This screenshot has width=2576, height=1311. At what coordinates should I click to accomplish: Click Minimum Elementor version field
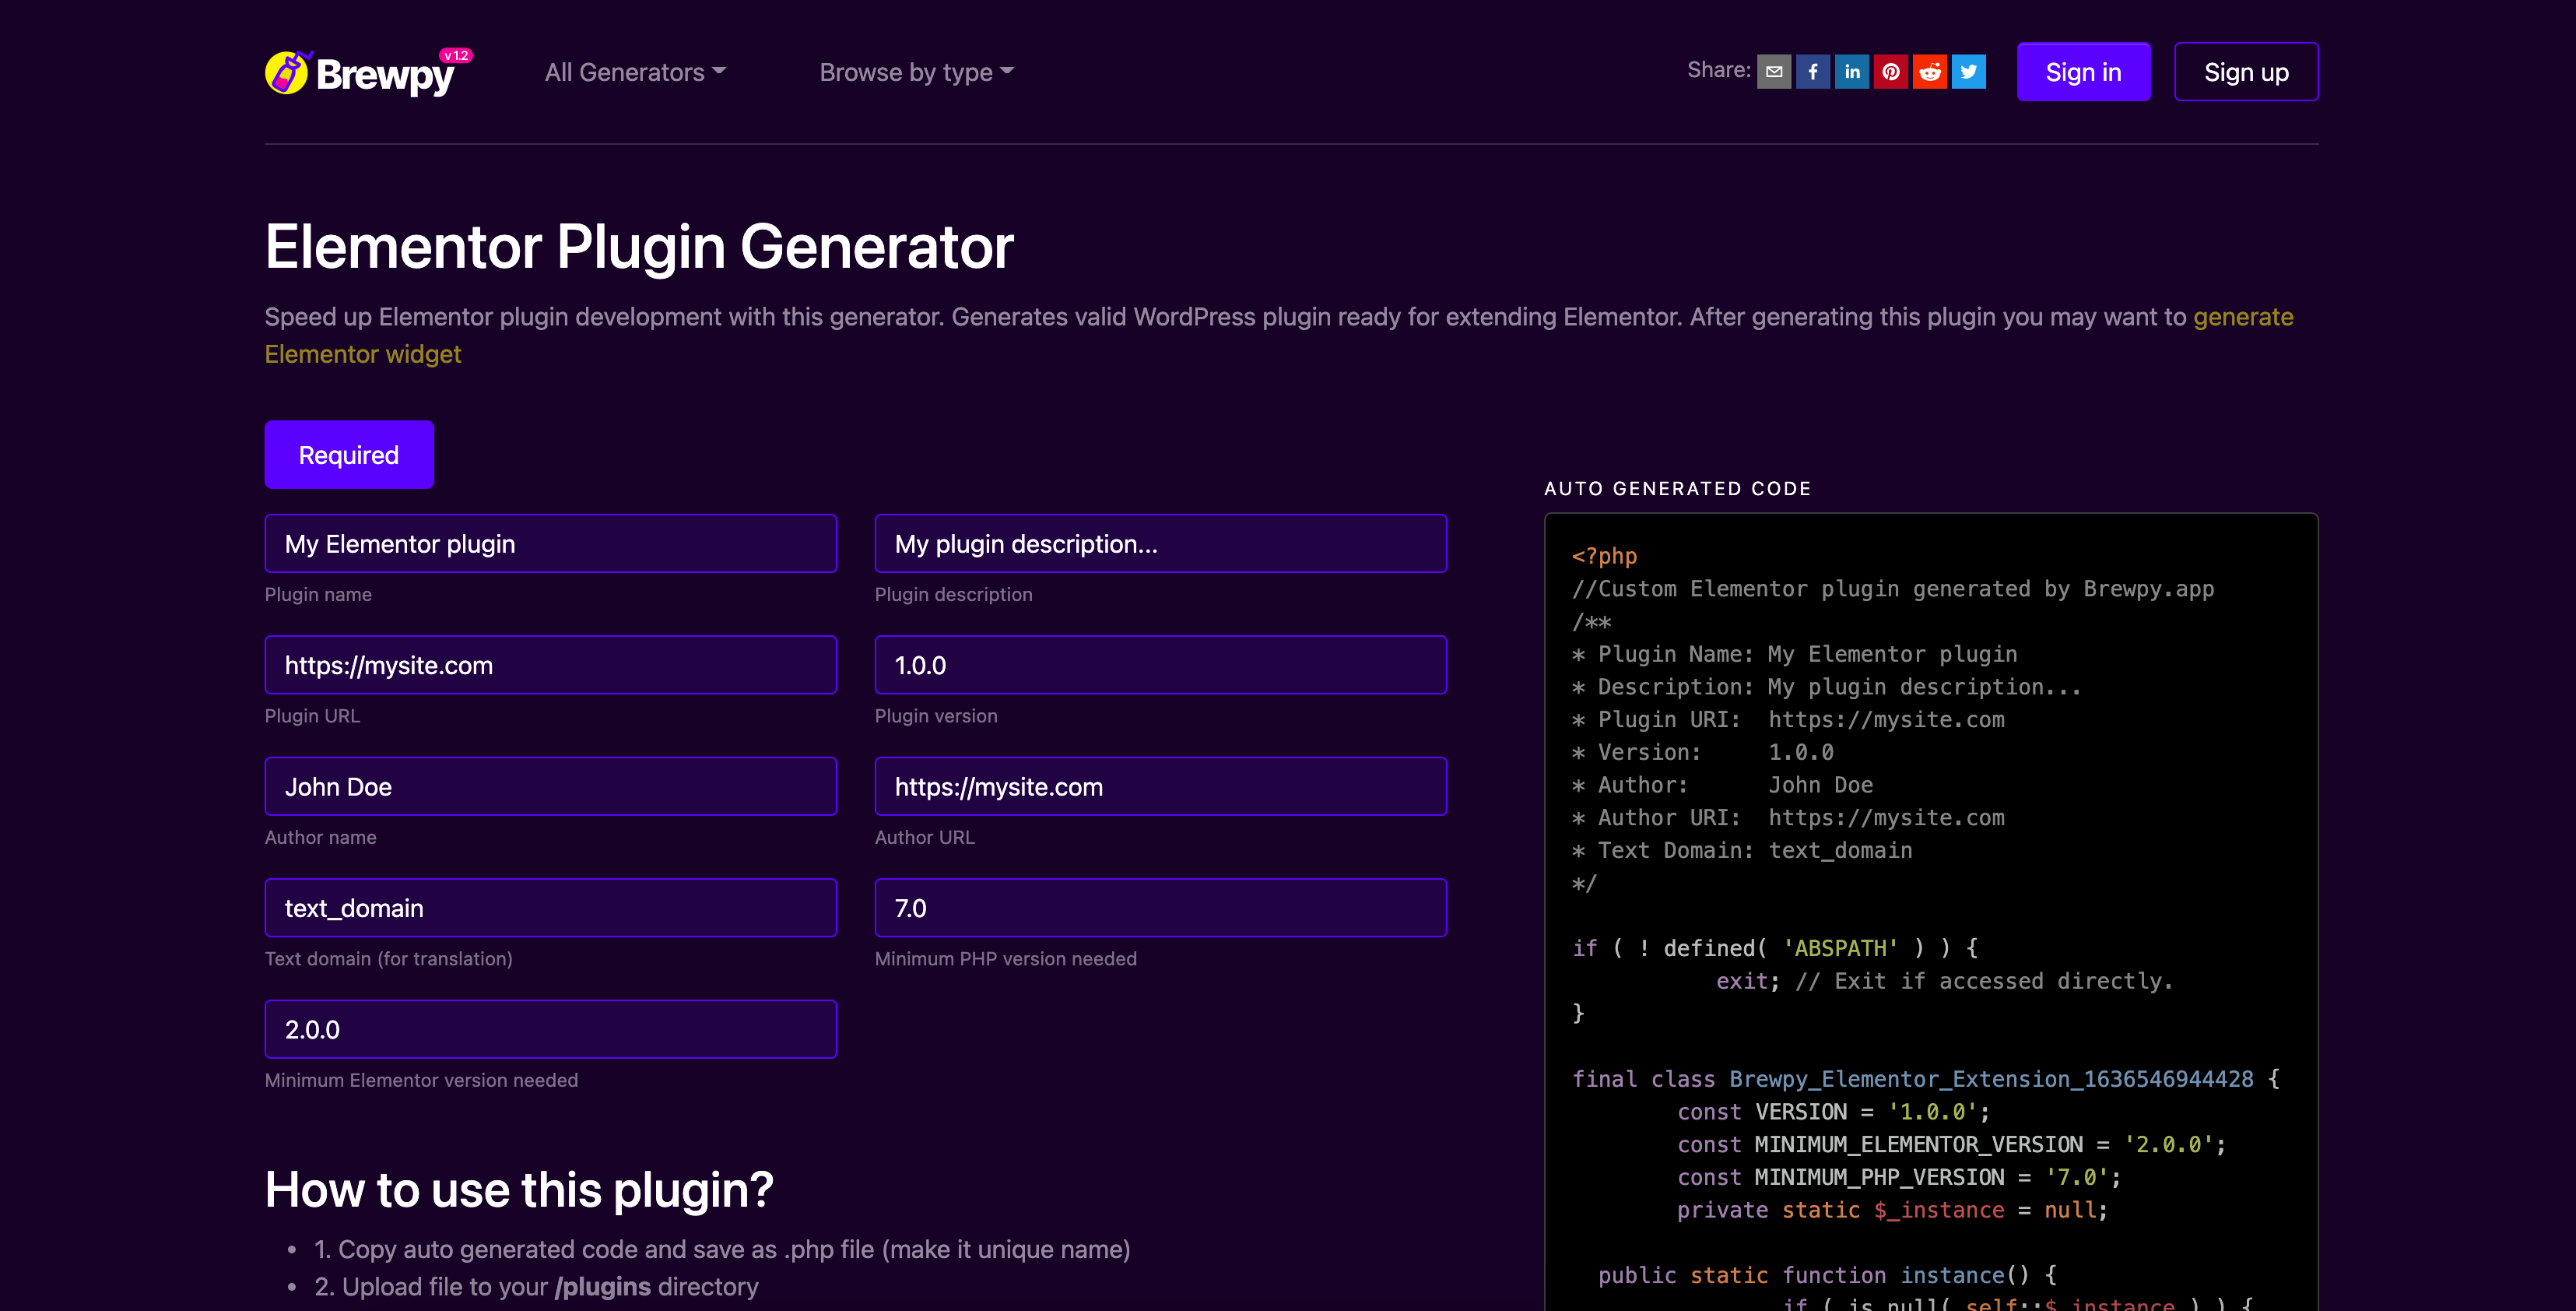(550, 1029)
